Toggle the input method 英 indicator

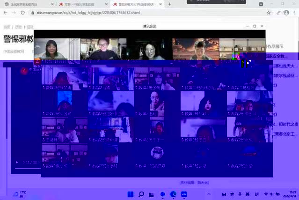click(248, 194)
